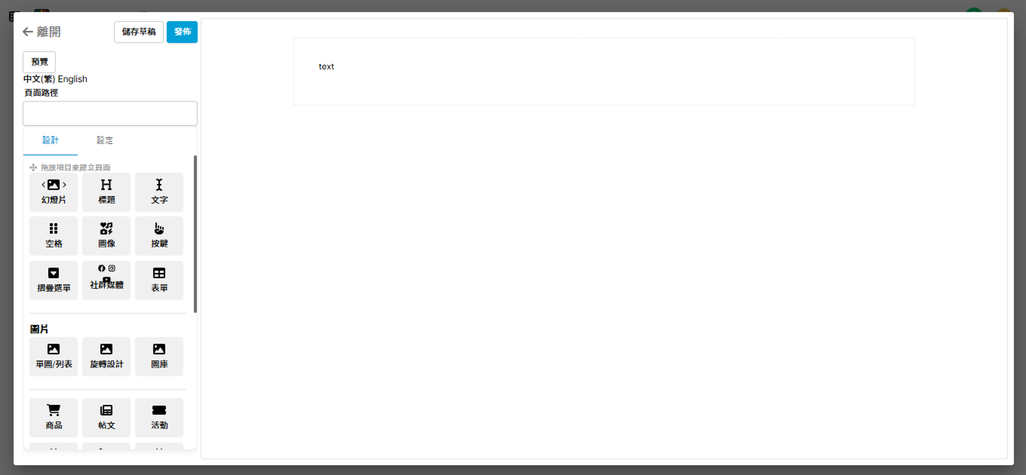Choose the 帖文 post block
Image resolution: width=1026 pixels, height=475 pixels.
coord(106,417)
